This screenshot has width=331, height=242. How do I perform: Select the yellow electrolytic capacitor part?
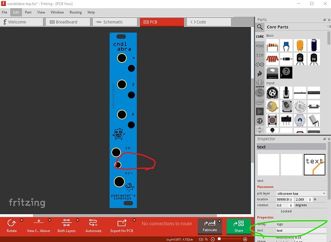[x=300, y=45]
